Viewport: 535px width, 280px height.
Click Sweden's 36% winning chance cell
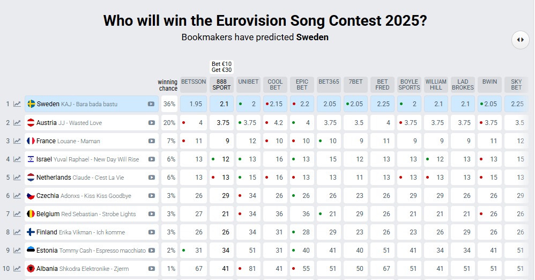(x=169, y=104)
